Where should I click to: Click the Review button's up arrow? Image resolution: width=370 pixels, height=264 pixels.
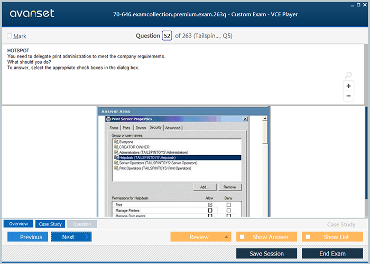[x=226, y=237]
